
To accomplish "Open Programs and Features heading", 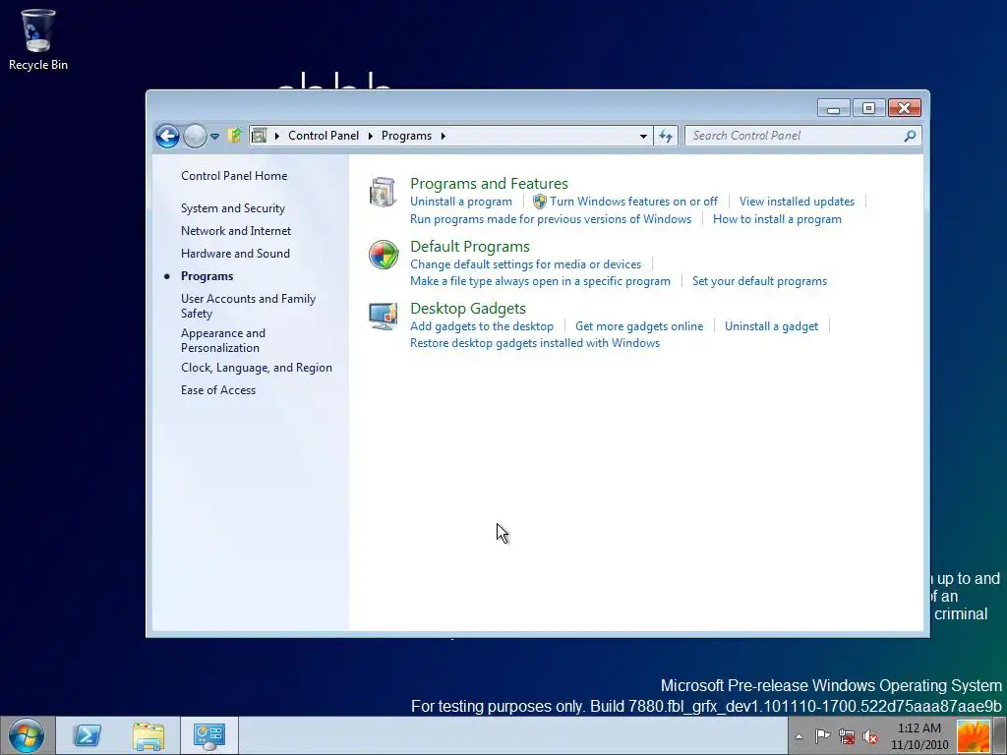I will [x=489, y=184].
